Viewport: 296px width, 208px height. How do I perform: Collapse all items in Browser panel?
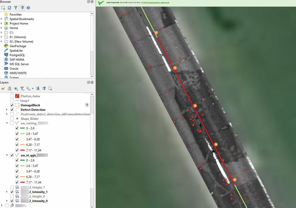click(x=22, y=8)
